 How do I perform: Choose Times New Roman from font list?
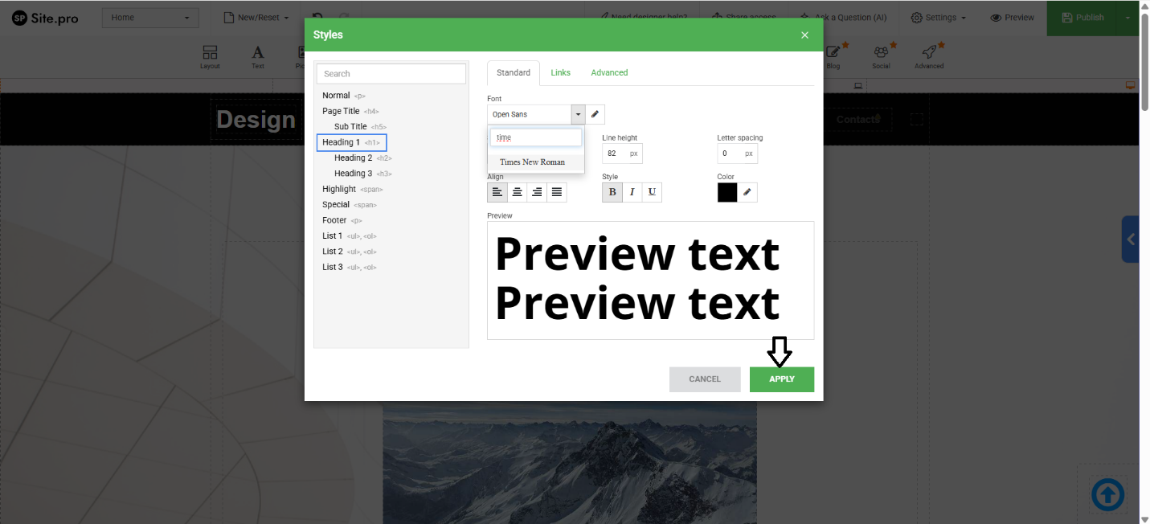[532, 162]
